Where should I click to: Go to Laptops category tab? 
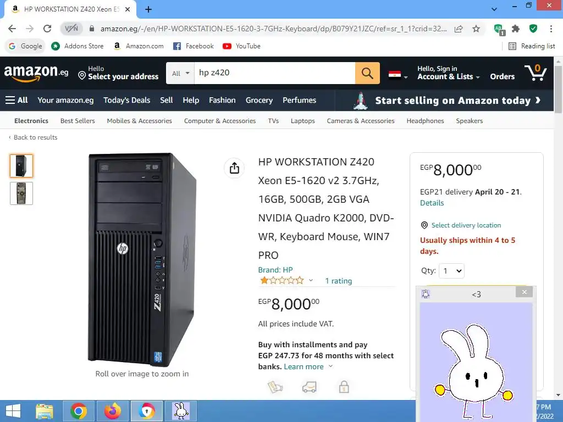click(x=303, y=121)
